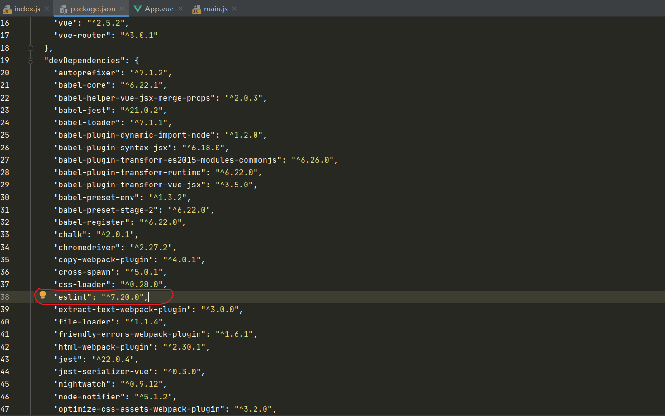
Task: Click the "^2.5.2" vue version value
Action: pos(106,23)
